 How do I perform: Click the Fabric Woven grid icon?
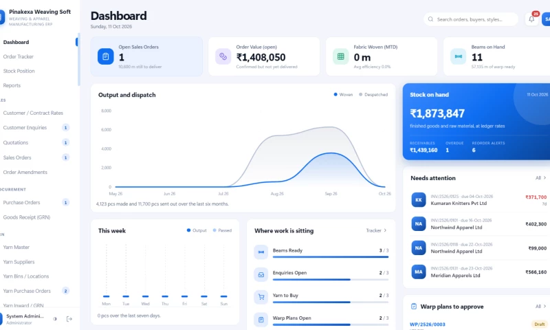tap(340, 56)
